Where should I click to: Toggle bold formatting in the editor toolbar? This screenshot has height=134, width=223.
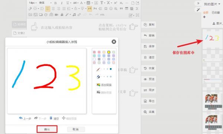(55, 3)
